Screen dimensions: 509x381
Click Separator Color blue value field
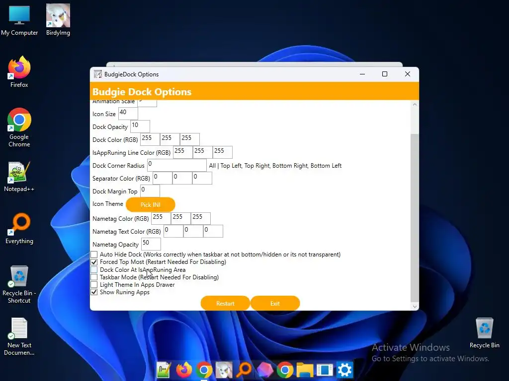[202, 178]
